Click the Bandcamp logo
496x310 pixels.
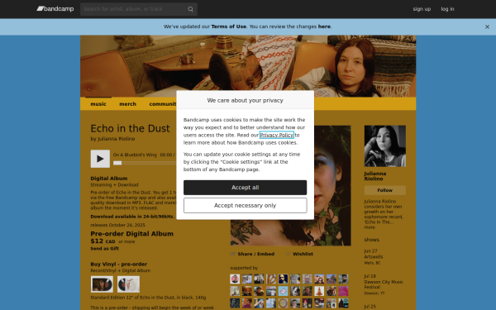click(55, 9)
